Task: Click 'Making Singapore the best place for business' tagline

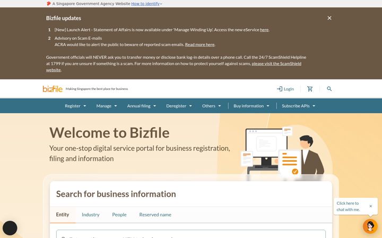Action: (x=97, y=89)
